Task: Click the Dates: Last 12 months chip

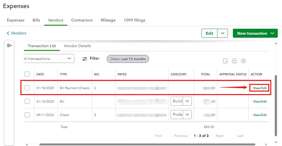Action: tap(128, 59)
